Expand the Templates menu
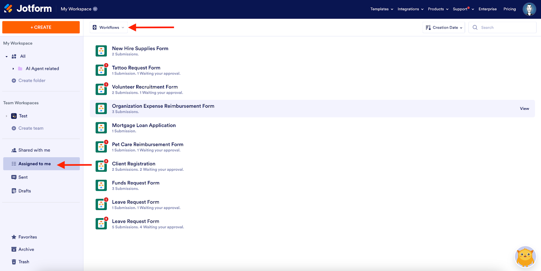 click(382, 9)
